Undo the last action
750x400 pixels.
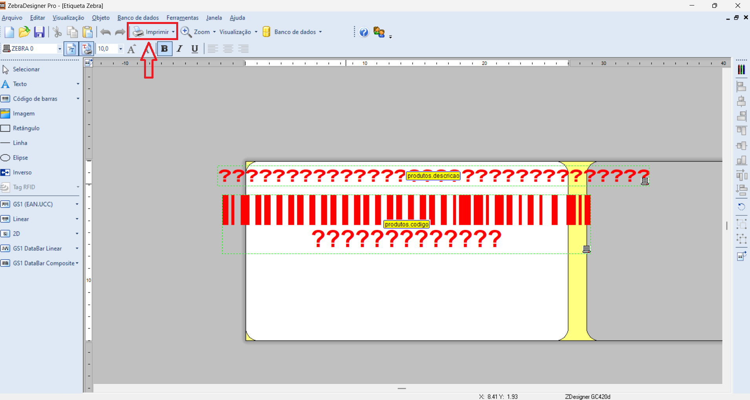click(x=105, y=32)
